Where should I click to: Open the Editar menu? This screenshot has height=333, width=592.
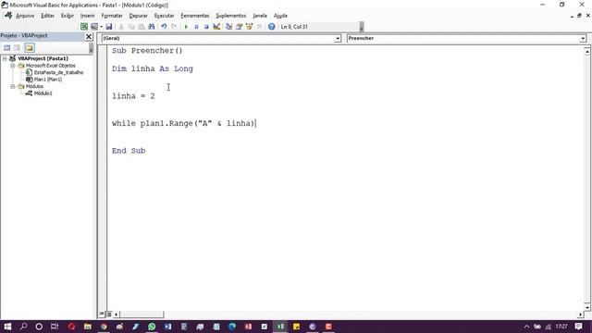47,16
